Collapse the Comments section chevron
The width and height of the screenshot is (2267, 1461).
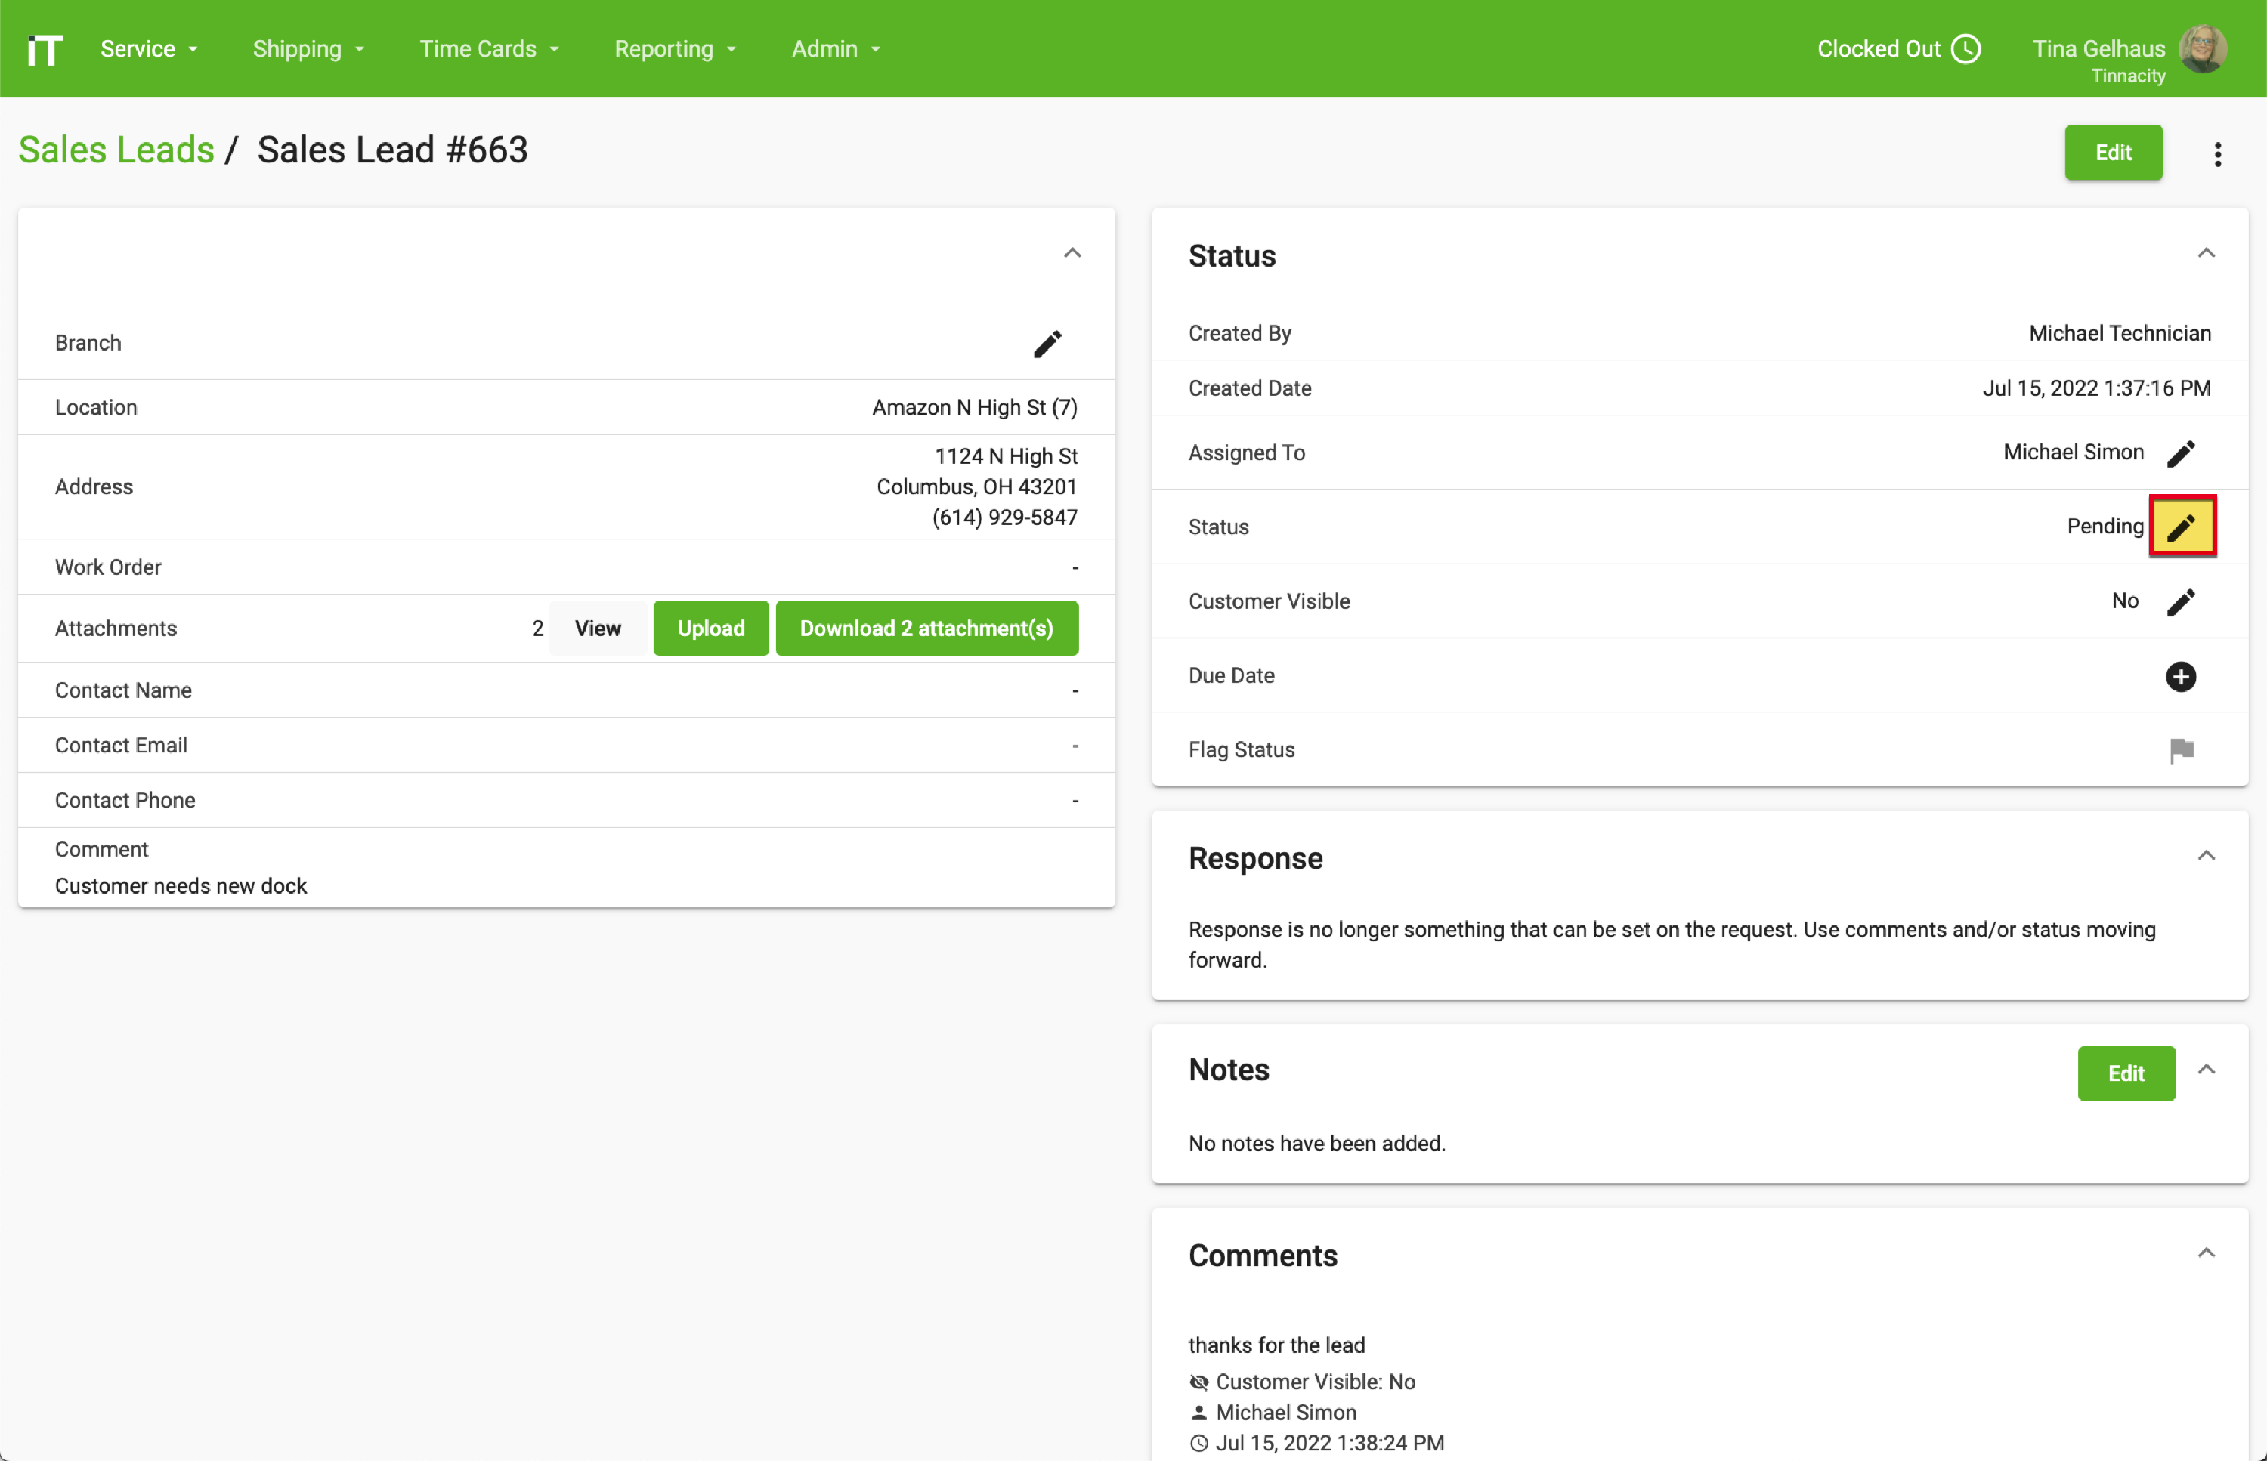point(2207,1253)
